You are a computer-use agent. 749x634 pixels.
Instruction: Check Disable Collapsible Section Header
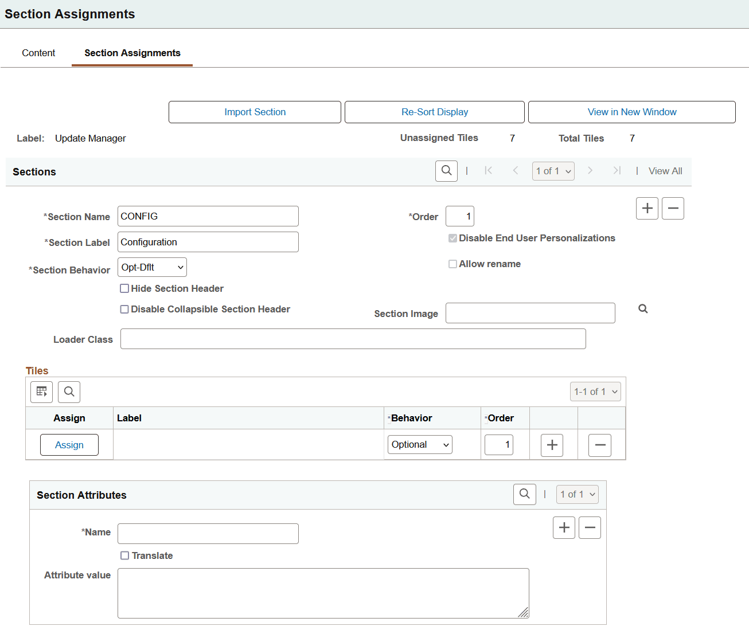[x=124, y=309]
